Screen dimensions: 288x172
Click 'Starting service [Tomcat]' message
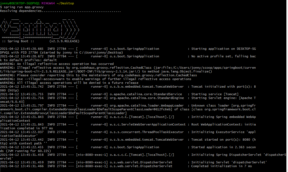(215, 94)
